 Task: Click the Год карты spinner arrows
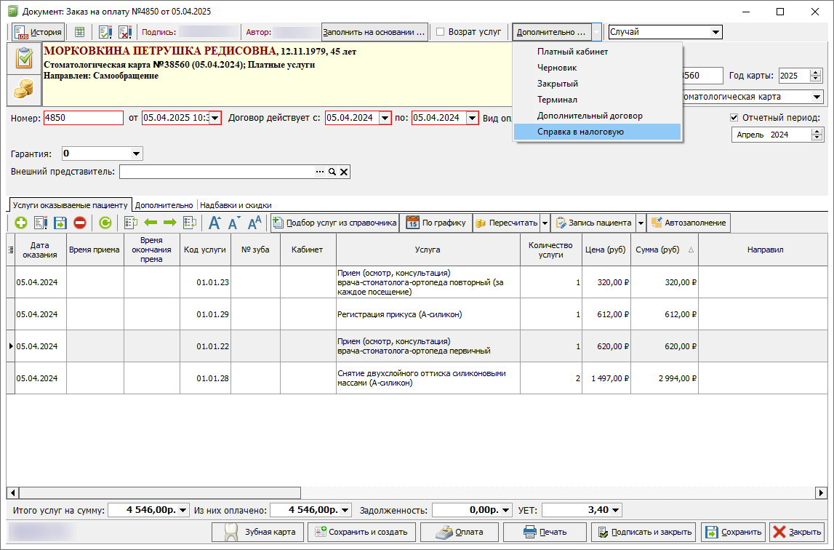point(815,76)
